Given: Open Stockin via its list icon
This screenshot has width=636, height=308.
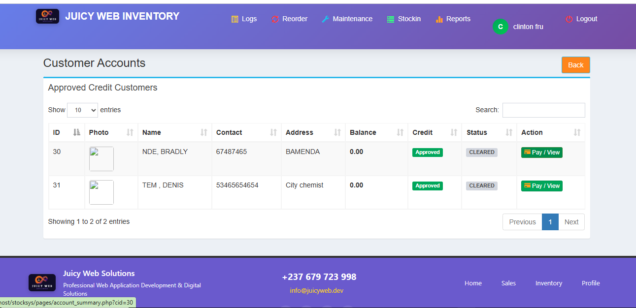Looking at the screenshot, I should (392, 19).
